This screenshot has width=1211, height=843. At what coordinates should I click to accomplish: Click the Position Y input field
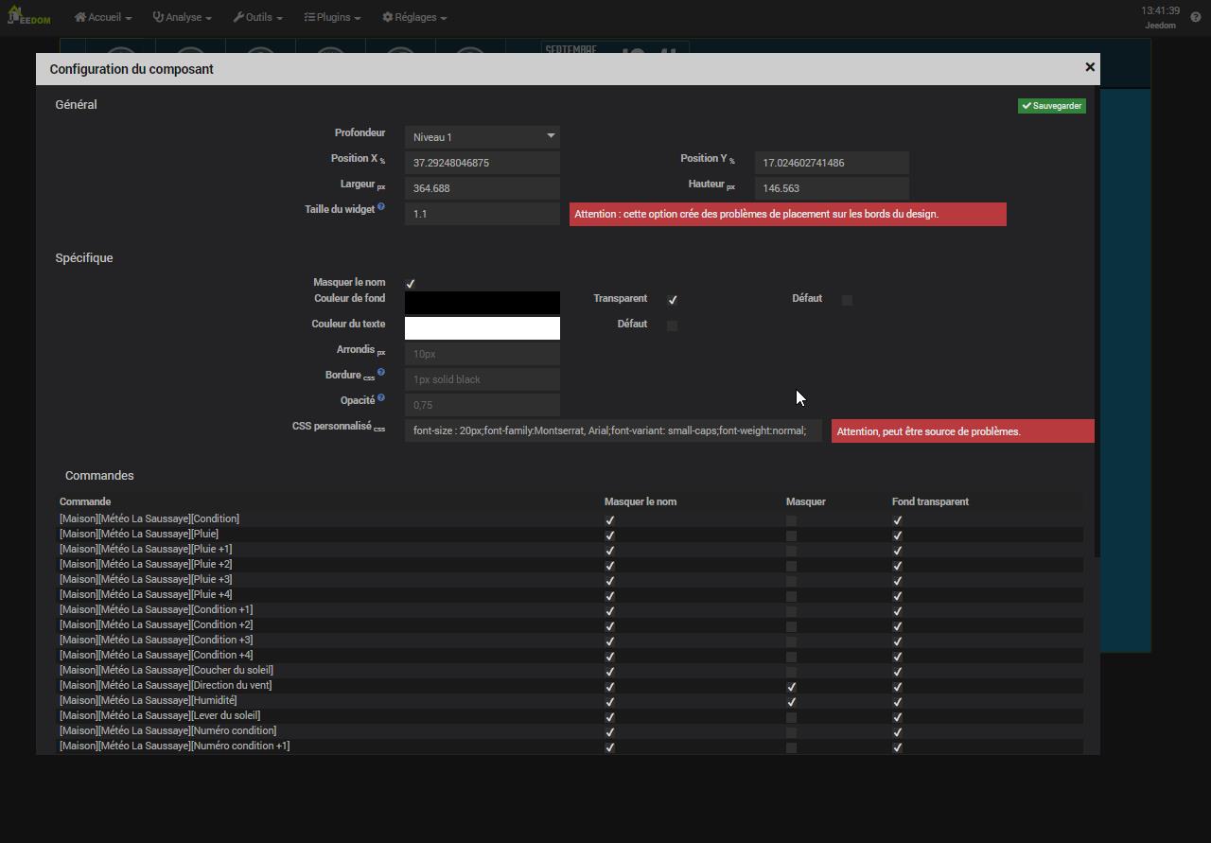pos(832,163)
